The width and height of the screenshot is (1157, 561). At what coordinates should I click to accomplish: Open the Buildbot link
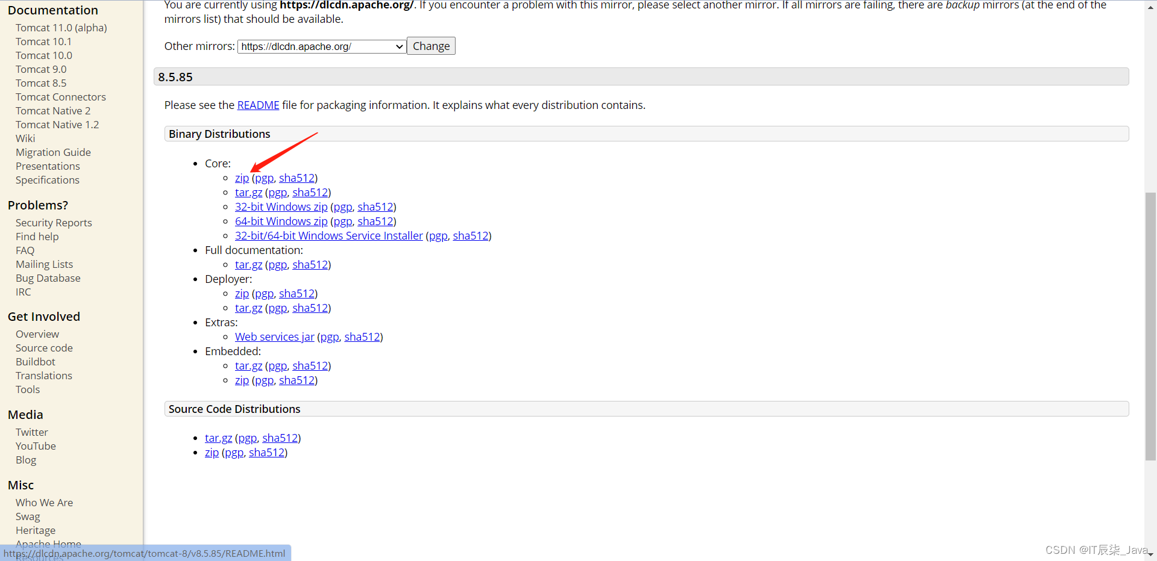tap(36, 362)
